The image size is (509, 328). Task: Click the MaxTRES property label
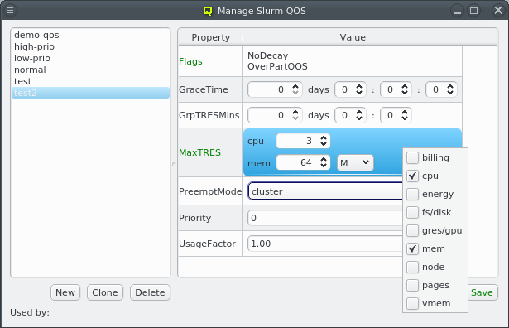point(199,152)
